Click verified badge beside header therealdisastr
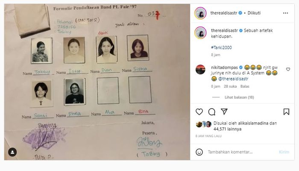 [240, 13]
